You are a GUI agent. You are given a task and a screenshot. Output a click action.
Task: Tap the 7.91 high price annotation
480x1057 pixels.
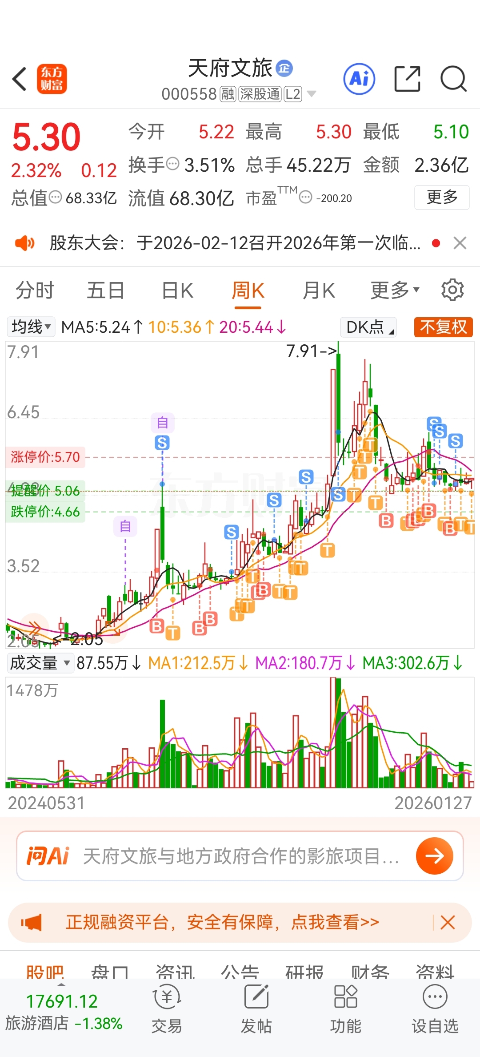click(312, 351)
